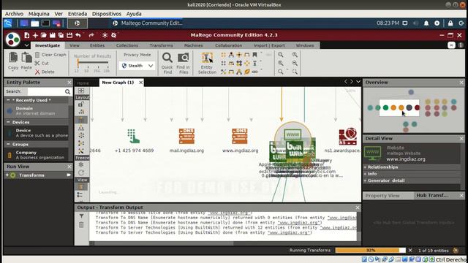Activate the Entity Selection tool
Screen dimensions: 468x263
pos(207,63)
